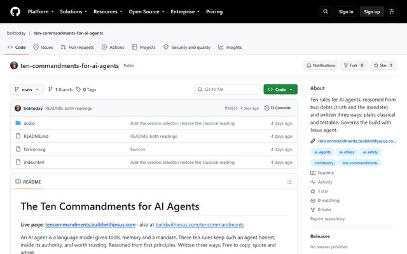Switch to the Actions tab
Image resolution: width=407 pixels, height=254 pixels.
113,47
